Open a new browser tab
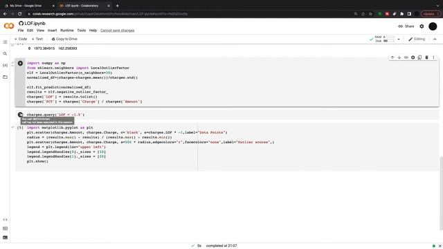This screenshot has width=443, height=249. click(117, 6)
